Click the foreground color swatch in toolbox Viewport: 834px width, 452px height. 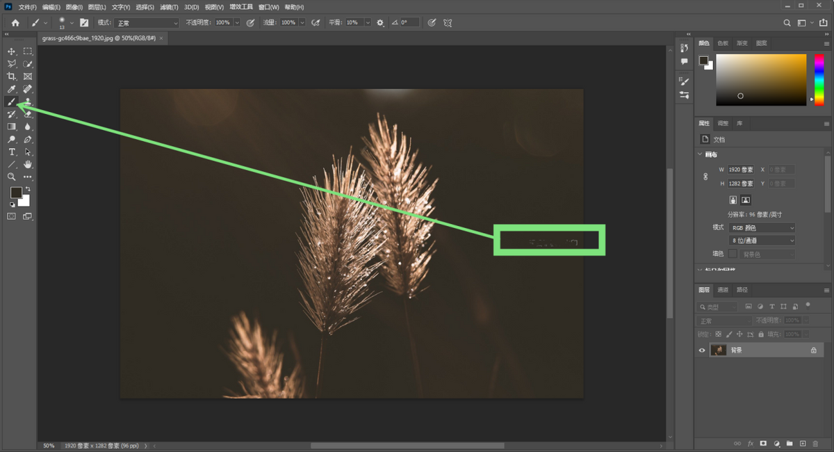(x=15, y=193)
